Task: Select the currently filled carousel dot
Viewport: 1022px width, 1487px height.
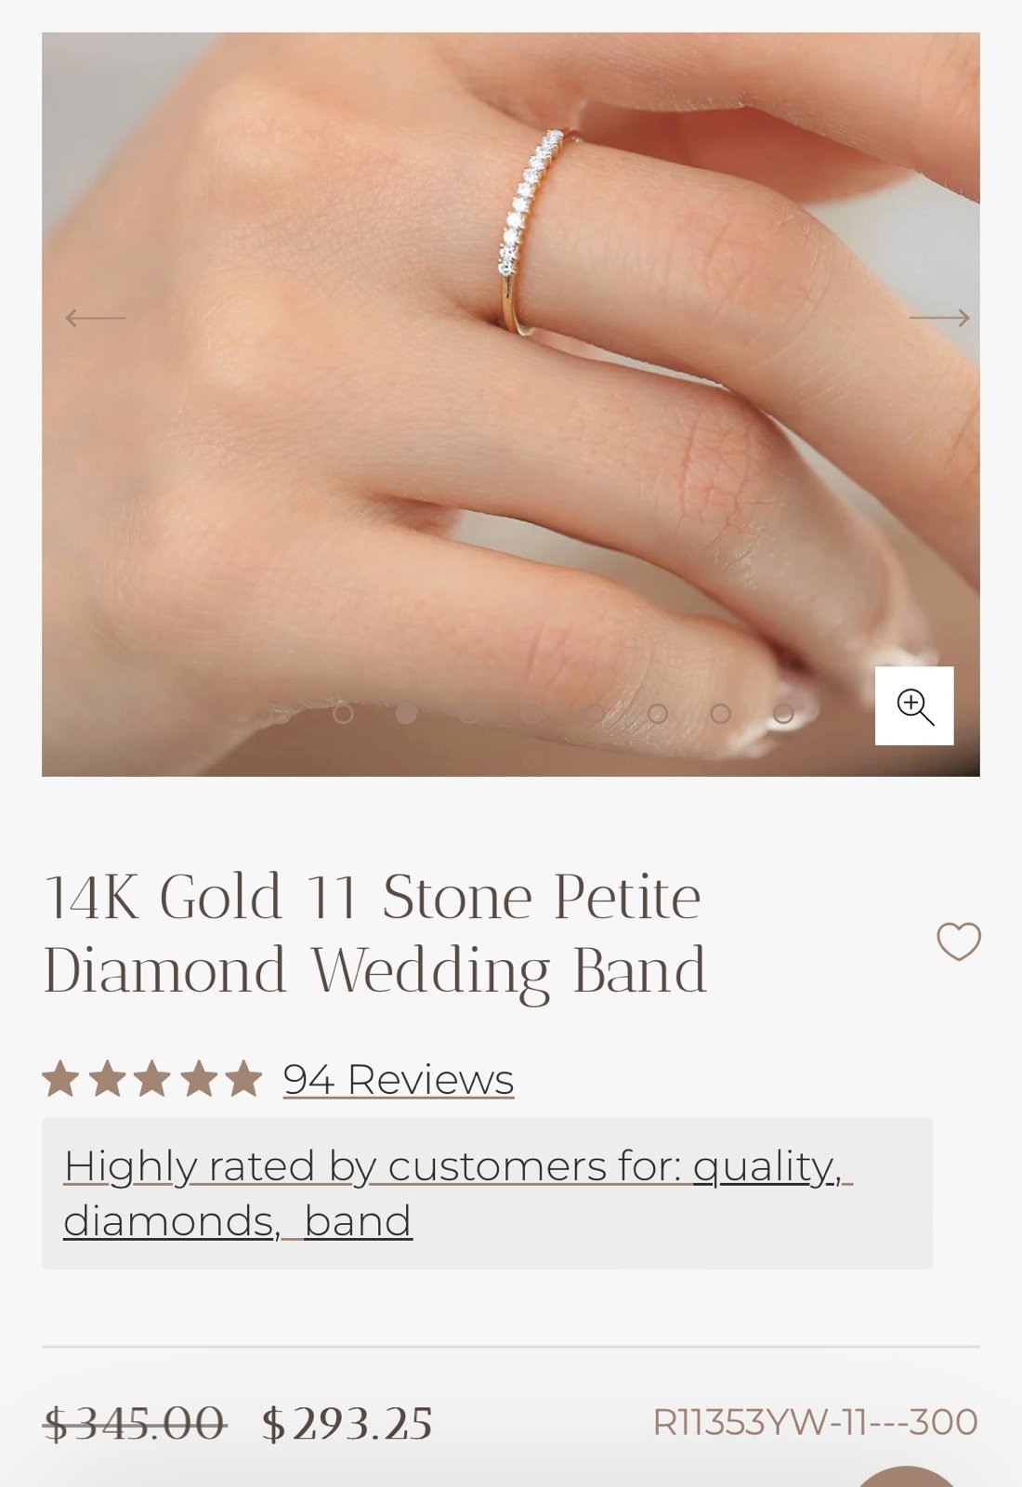Action: tap(406, 714)
